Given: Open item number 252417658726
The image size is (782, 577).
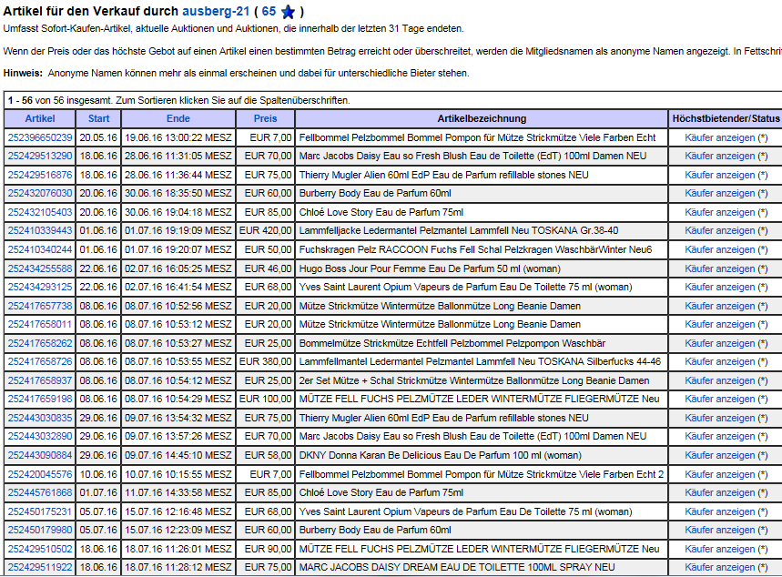Looking at the screenshot, I should 40,362.
